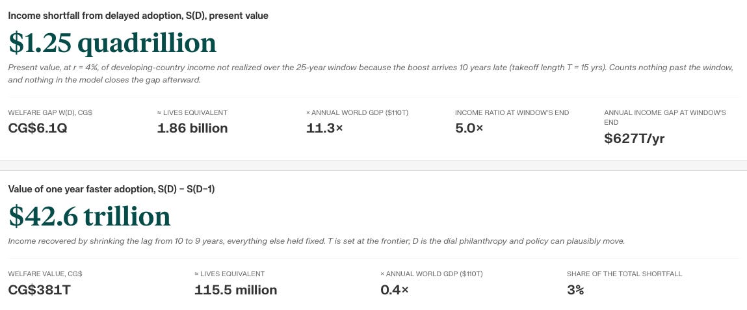Image resolution: width=747 pixels, height=310 pixels.
Task: Click the 11.3× annual world GDP value
Action: coord(324,128)
